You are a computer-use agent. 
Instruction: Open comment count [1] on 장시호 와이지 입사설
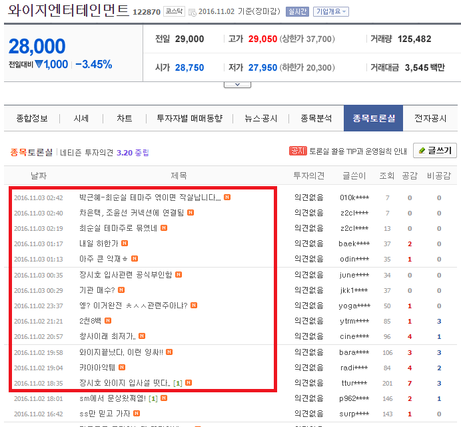(x=178, y=384)
